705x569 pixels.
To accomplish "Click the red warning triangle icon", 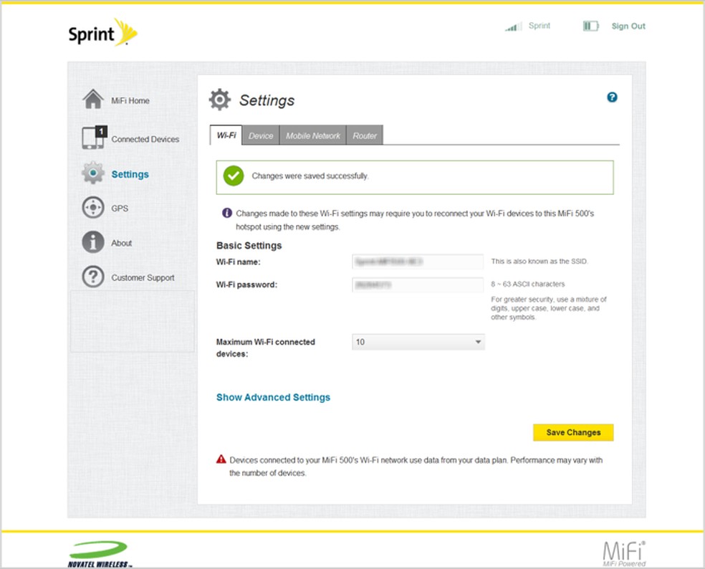I will point(221,459).
